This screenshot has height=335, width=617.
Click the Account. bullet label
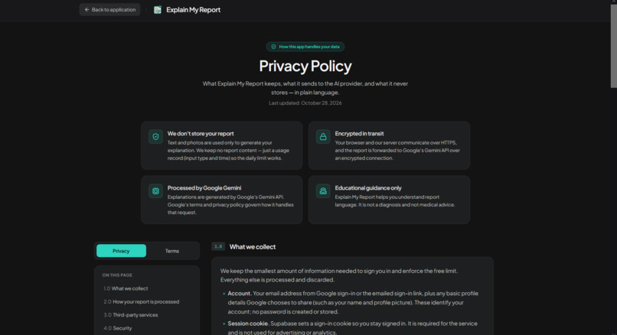pyautogui.click(x=240, y=294)
